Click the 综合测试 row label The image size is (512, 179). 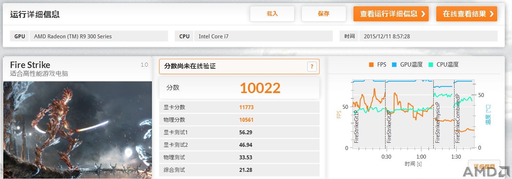[174, 170]
